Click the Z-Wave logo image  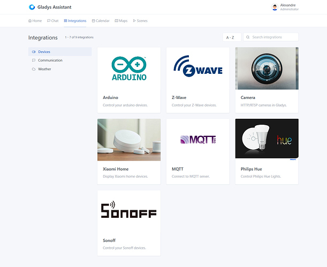(x=198, y=66)
